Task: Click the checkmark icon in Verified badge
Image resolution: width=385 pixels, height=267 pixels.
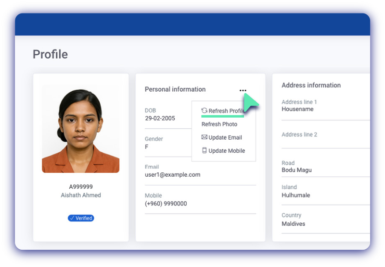Action: (72, 218)
